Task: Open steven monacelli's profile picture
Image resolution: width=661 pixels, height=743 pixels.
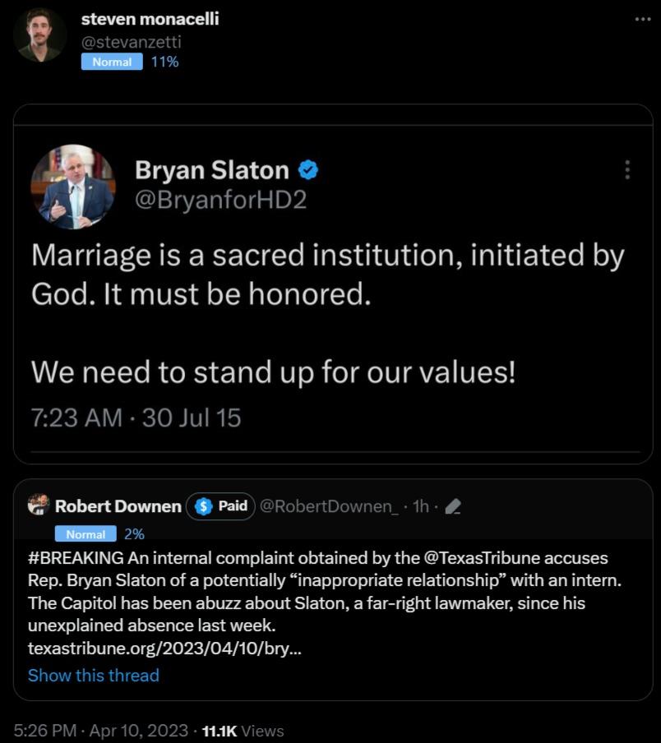Action: tap(41, 36)
